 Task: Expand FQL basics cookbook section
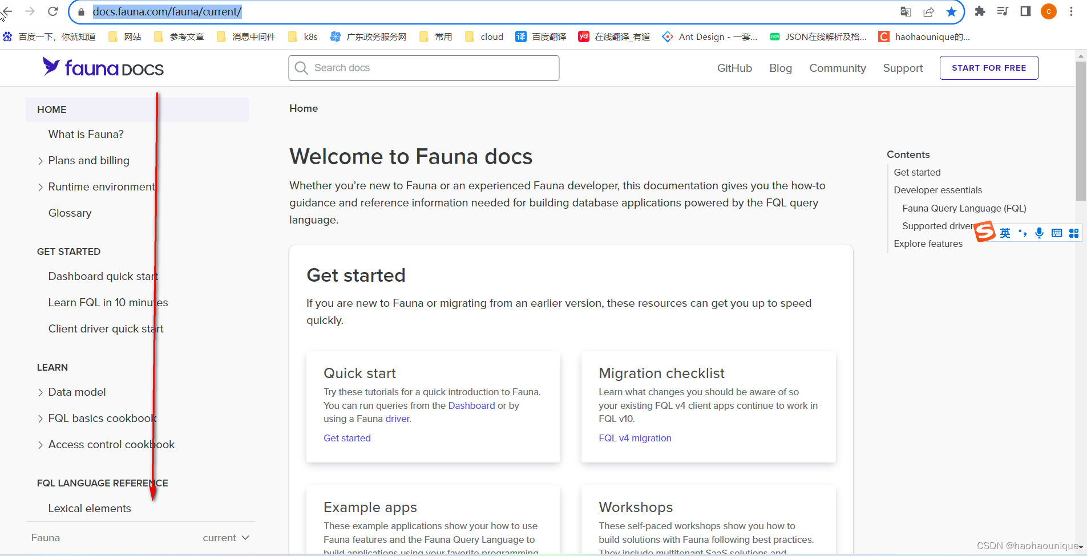41,419
